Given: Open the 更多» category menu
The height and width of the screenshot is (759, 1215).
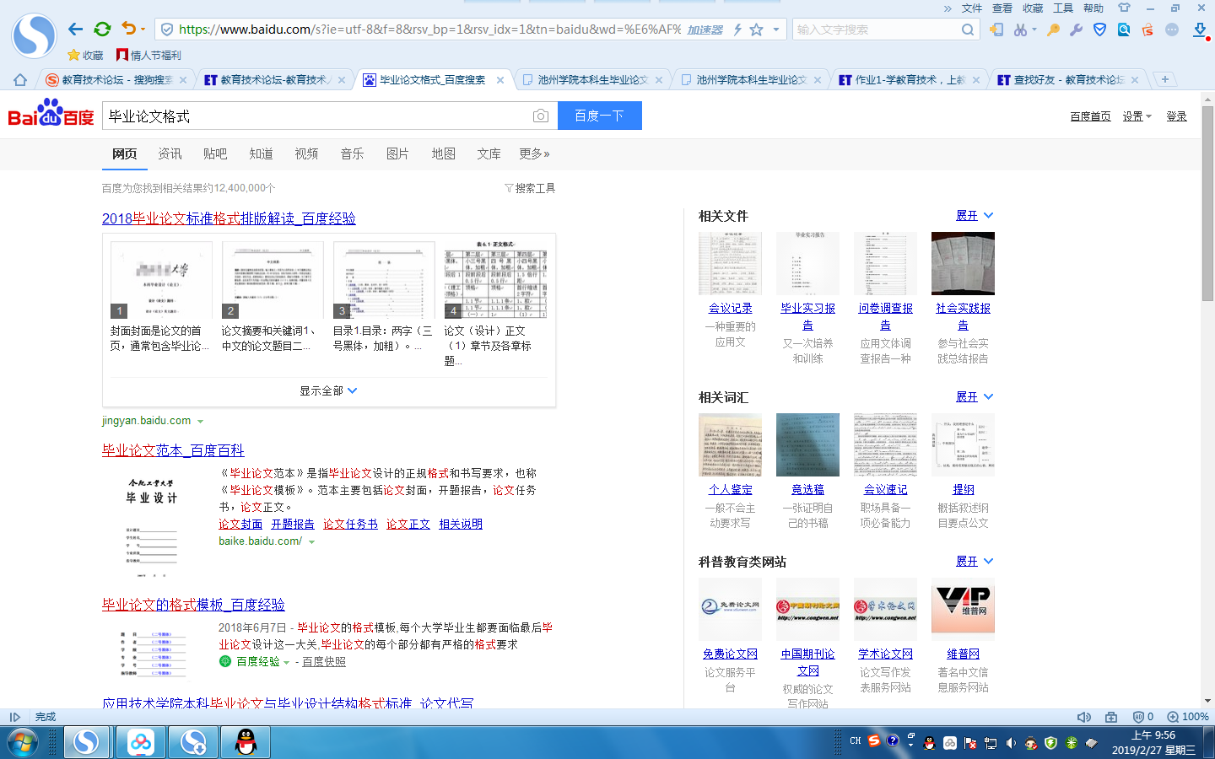Looking at the screenshot, I should pyautogui.click(x=534, y=153).
